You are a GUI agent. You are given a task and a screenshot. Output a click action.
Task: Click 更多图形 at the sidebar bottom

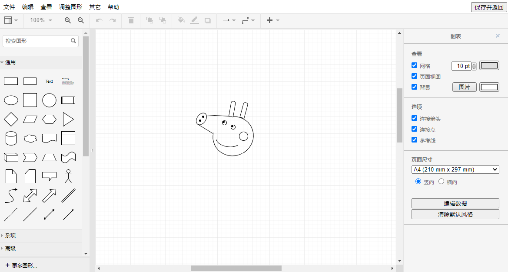point(21,266)
